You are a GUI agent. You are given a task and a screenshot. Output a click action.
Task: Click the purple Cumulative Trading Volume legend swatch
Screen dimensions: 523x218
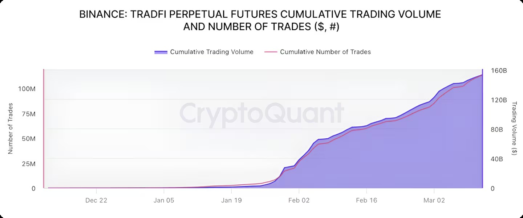point(161,52)
